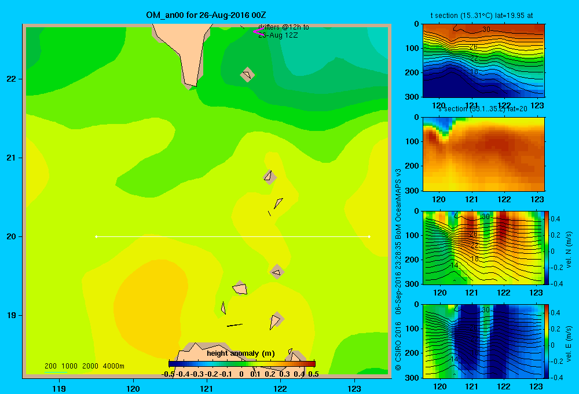Click the orange high anomaly eddy near 120E 19N
Viewport: 579px width, 394px height.
tap(149, 309)
